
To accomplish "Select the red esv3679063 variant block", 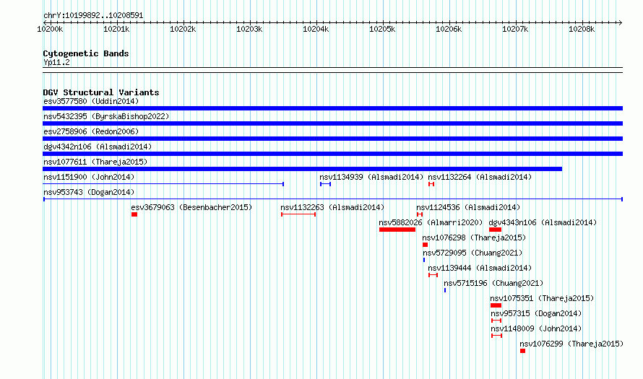I will (x=134, y=214).
